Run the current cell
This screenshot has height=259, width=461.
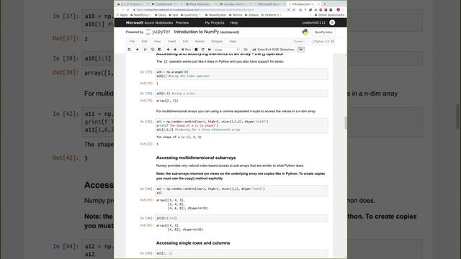pos(186,50)
